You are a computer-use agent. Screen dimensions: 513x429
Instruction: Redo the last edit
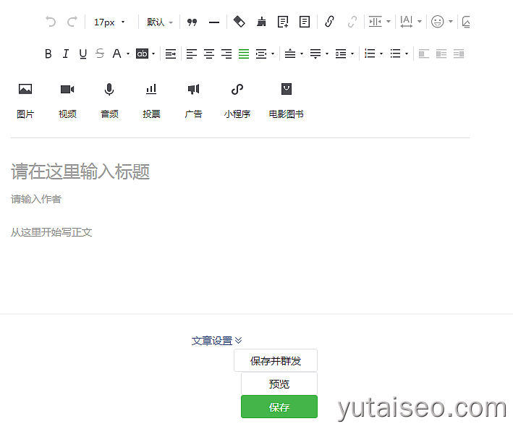(x=72, y=22)
